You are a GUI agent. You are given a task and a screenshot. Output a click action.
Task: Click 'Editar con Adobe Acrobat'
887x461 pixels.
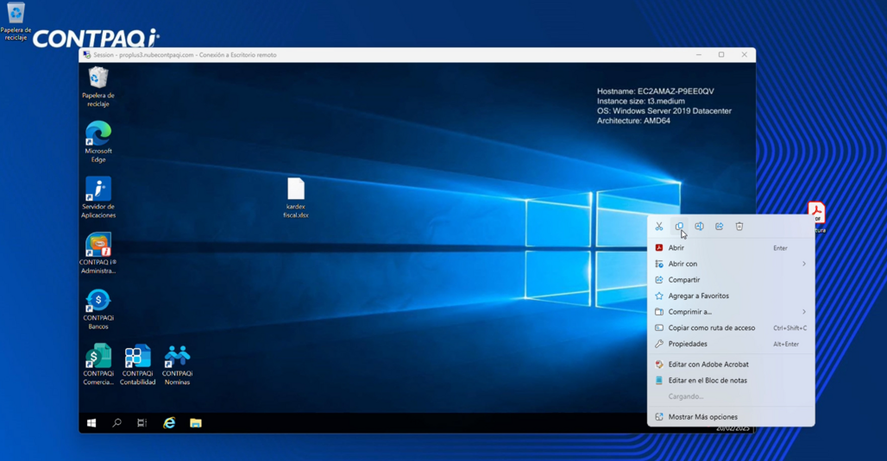pyautogui.click(x=708, y=364)
